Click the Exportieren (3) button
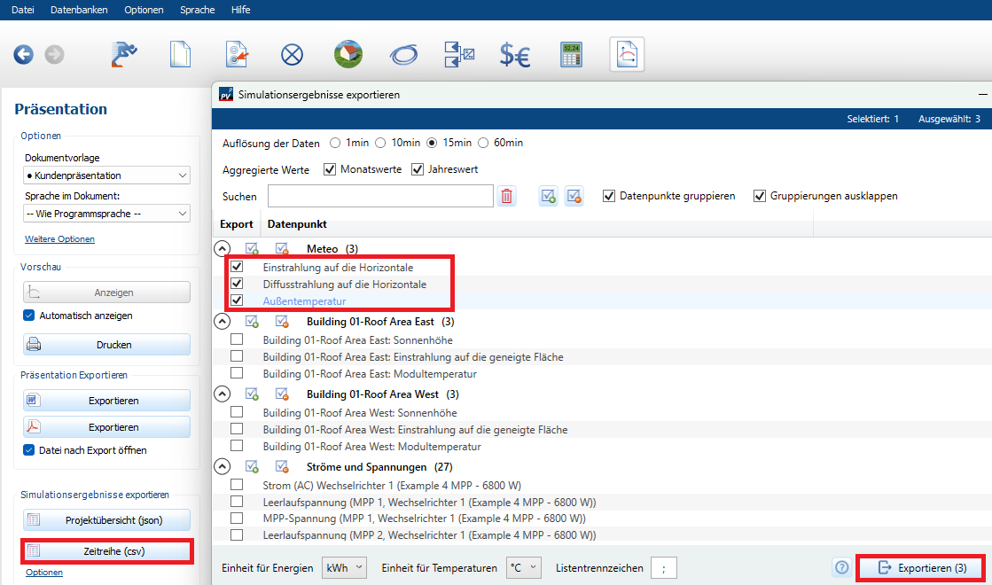This screenshot has height=585, width=992. click(922, 567)
